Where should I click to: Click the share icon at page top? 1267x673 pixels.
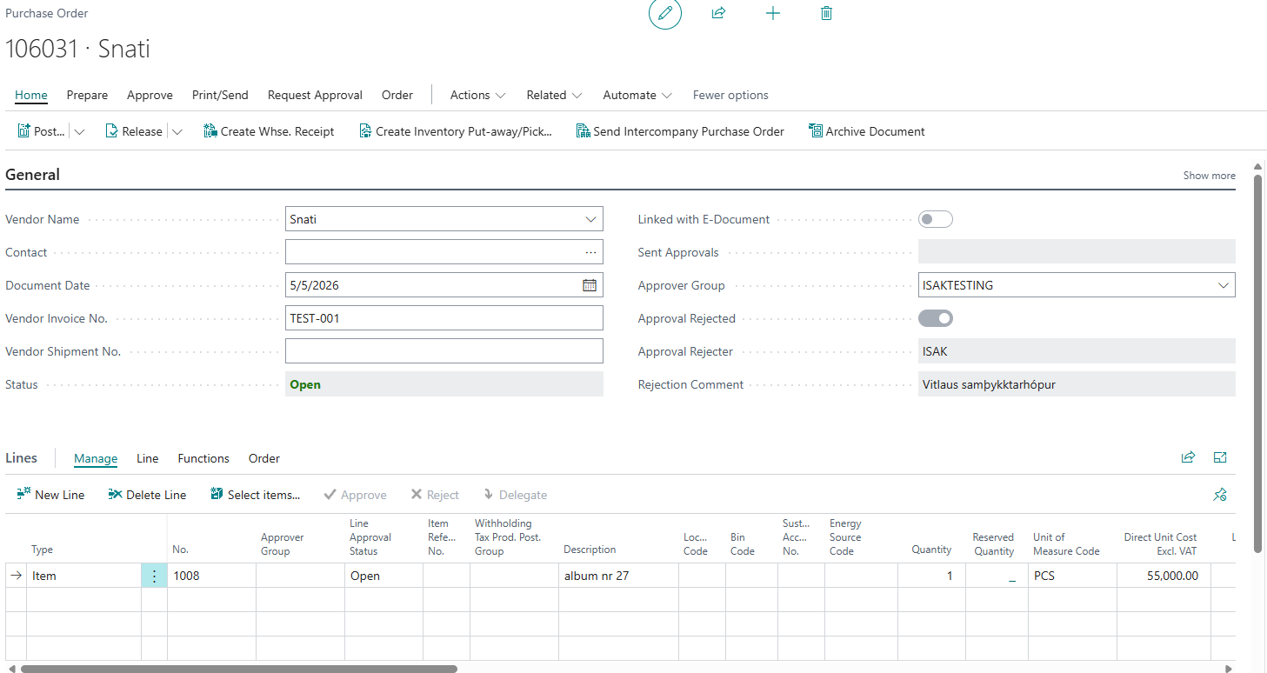718,13
